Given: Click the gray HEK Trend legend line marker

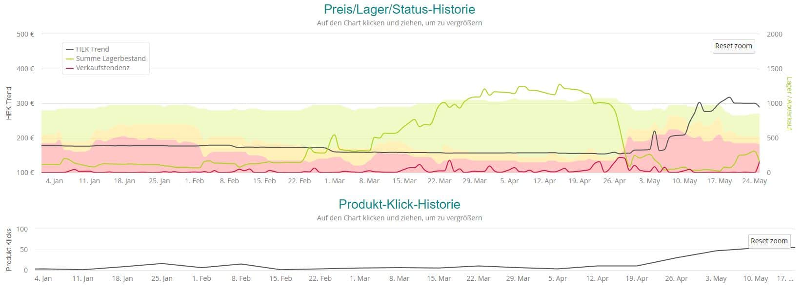Looking at the screenshot, I should 69,49.
